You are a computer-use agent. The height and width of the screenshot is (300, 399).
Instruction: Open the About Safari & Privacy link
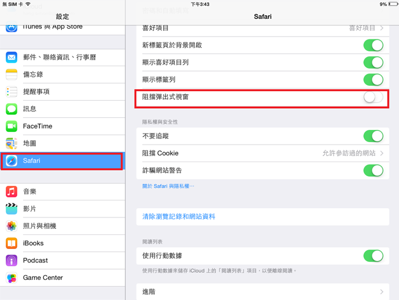tap(169, 186)
